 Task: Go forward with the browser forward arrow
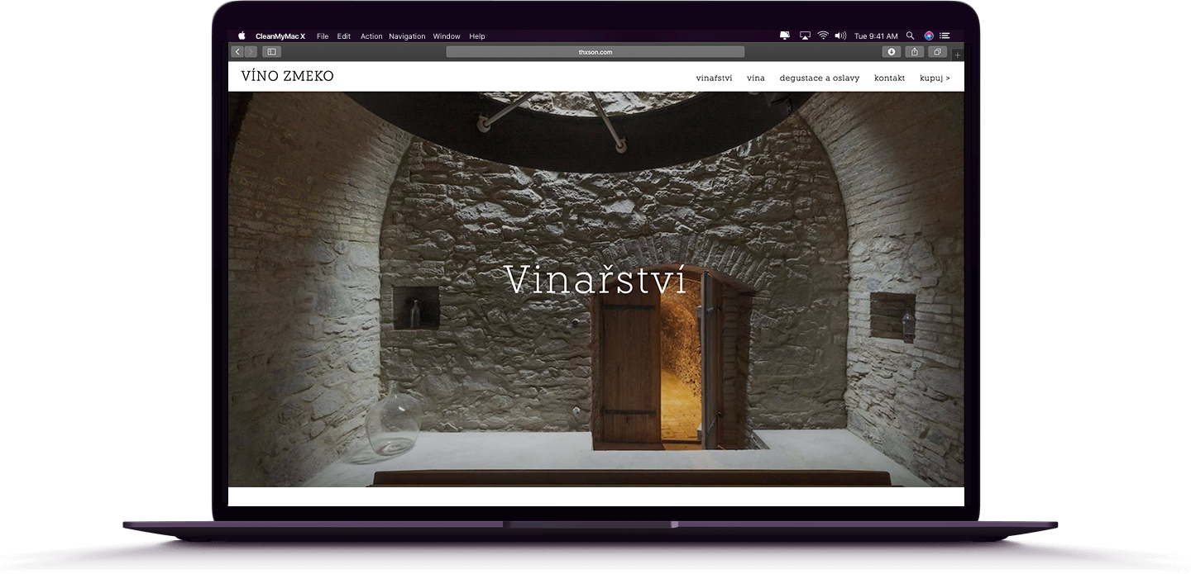coord(251,51)
